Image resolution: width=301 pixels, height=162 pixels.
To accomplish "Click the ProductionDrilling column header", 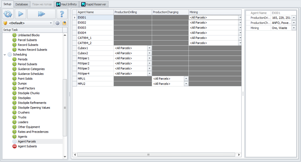I will coord(133,12).
